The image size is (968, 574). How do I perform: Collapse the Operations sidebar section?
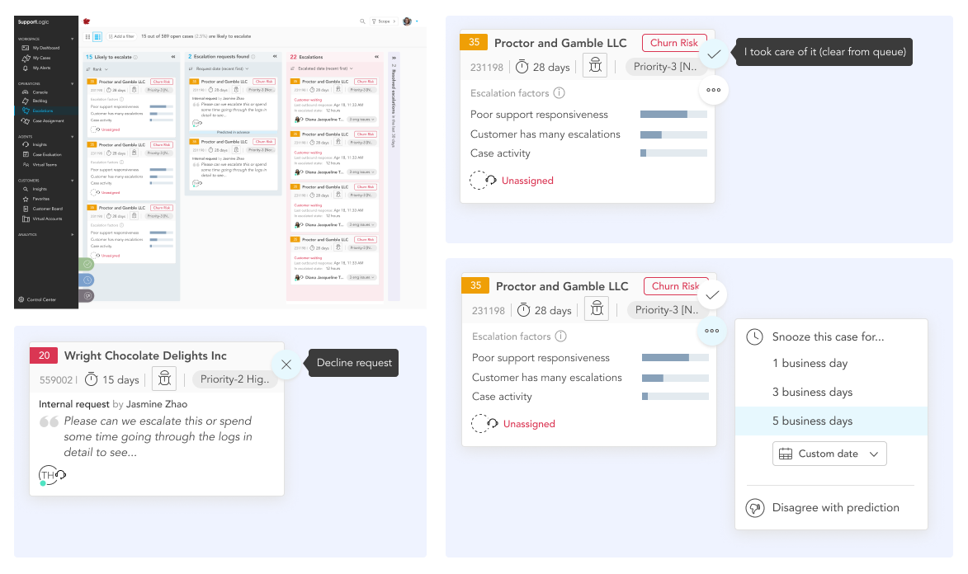pyautogui.click(x=73, y=83)
